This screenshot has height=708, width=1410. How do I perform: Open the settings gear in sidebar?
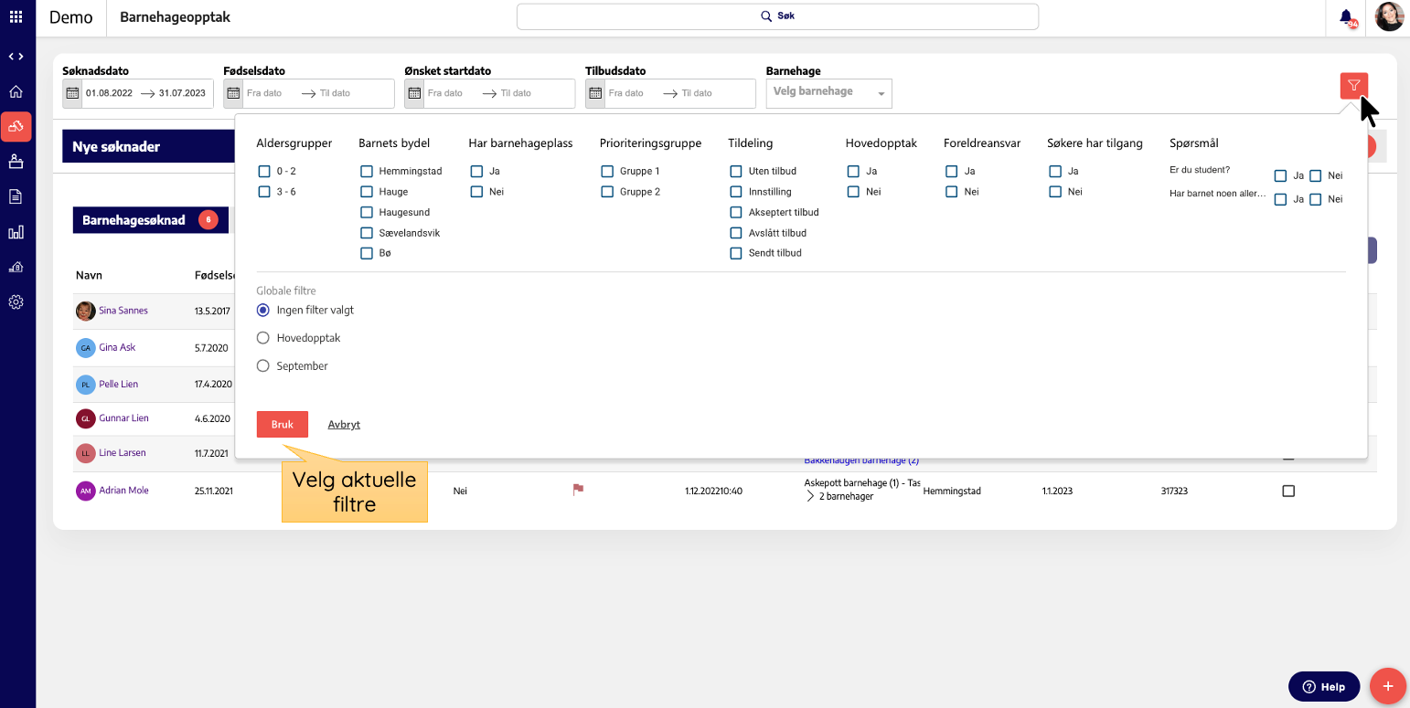point(16,302)
